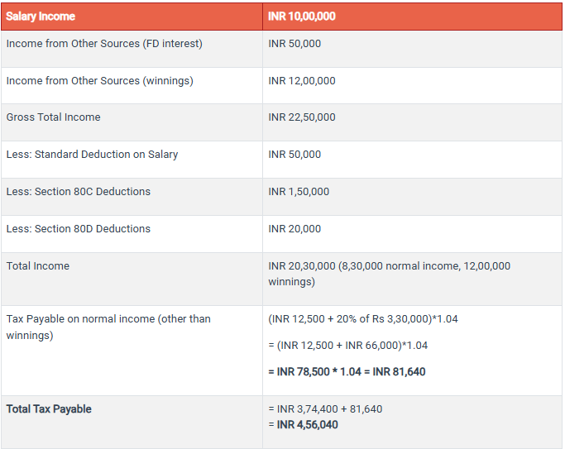Click the INR 10,00,000 header value
The width and height of the screenshot is (565, 449).
click(302, 17)
